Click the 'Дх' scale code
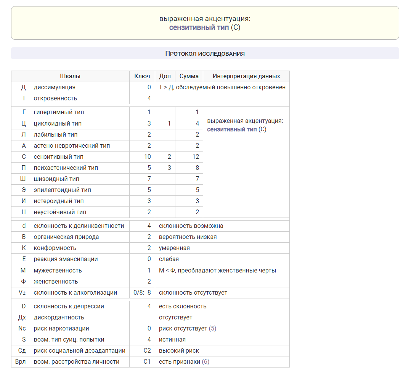The width and height of the screenshot is (419, 374). pyautogui.click(x=22, y=318)
